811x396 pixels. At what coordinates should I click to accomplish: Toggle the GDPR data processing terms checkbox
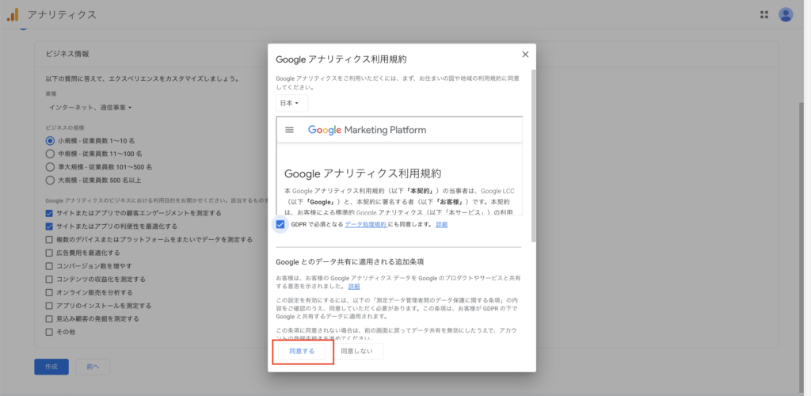pos(280,224)
